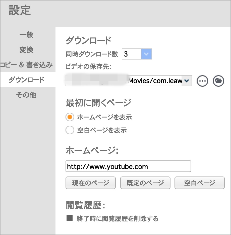
Task: Click the ホームページ: heading
Action: (x=92, y=150)
